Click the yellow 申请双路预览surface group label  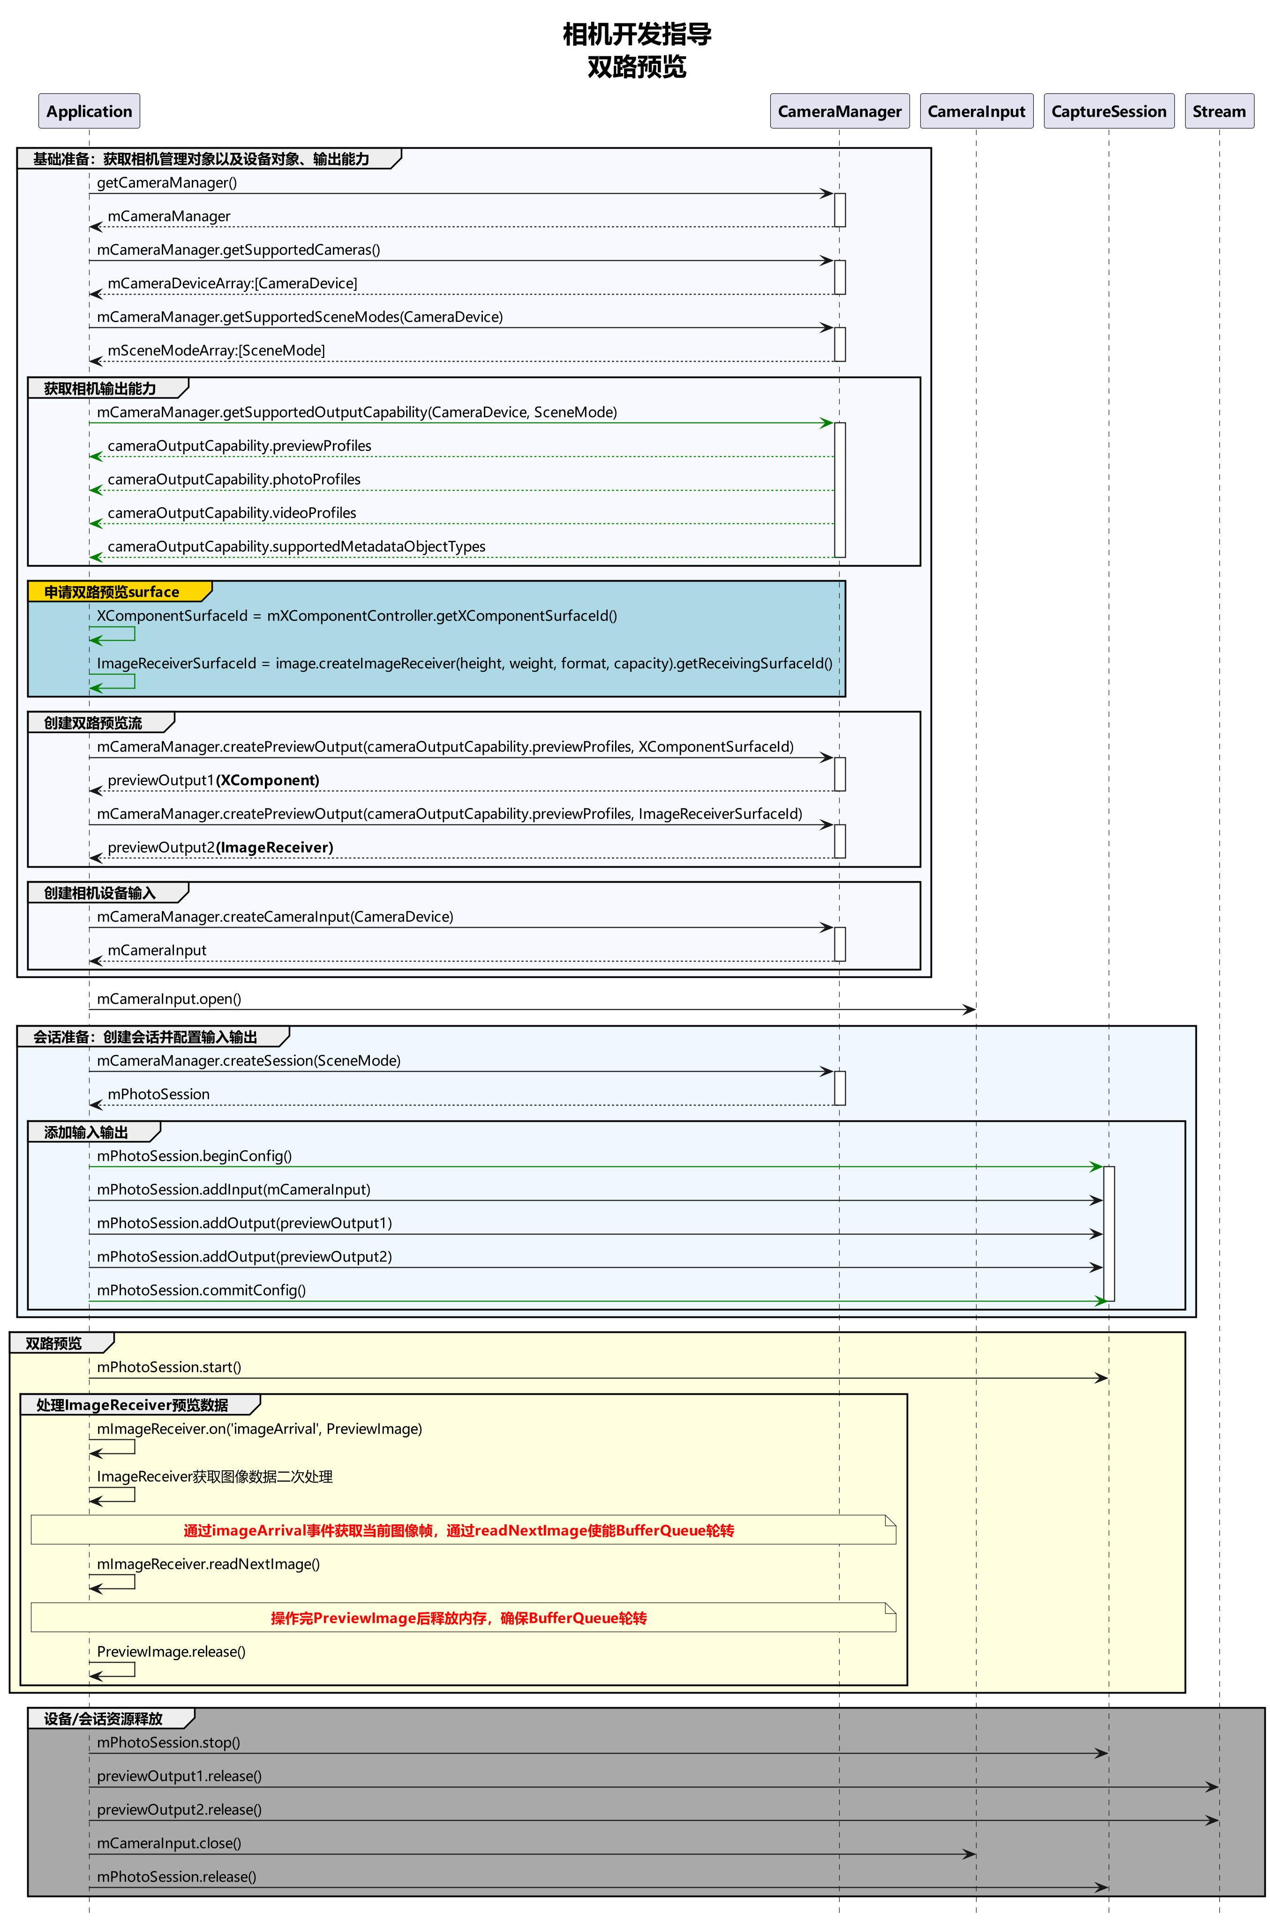[x=112, y=591]
